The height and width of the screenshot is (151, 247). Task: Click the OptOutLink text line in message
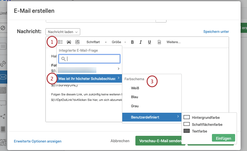(x=87, y=100)
